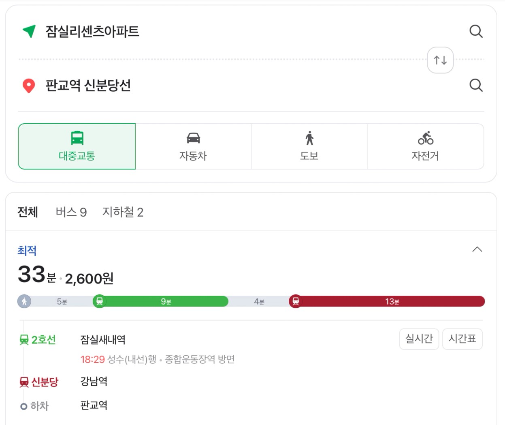Click the green current-location arrow icon
Image resolution: width=505 pixels, height=425 pixels.
tap(29, 31)
